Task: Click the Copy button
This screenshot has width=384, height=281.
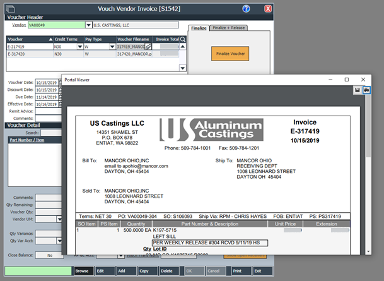Action: click(148, 271)
